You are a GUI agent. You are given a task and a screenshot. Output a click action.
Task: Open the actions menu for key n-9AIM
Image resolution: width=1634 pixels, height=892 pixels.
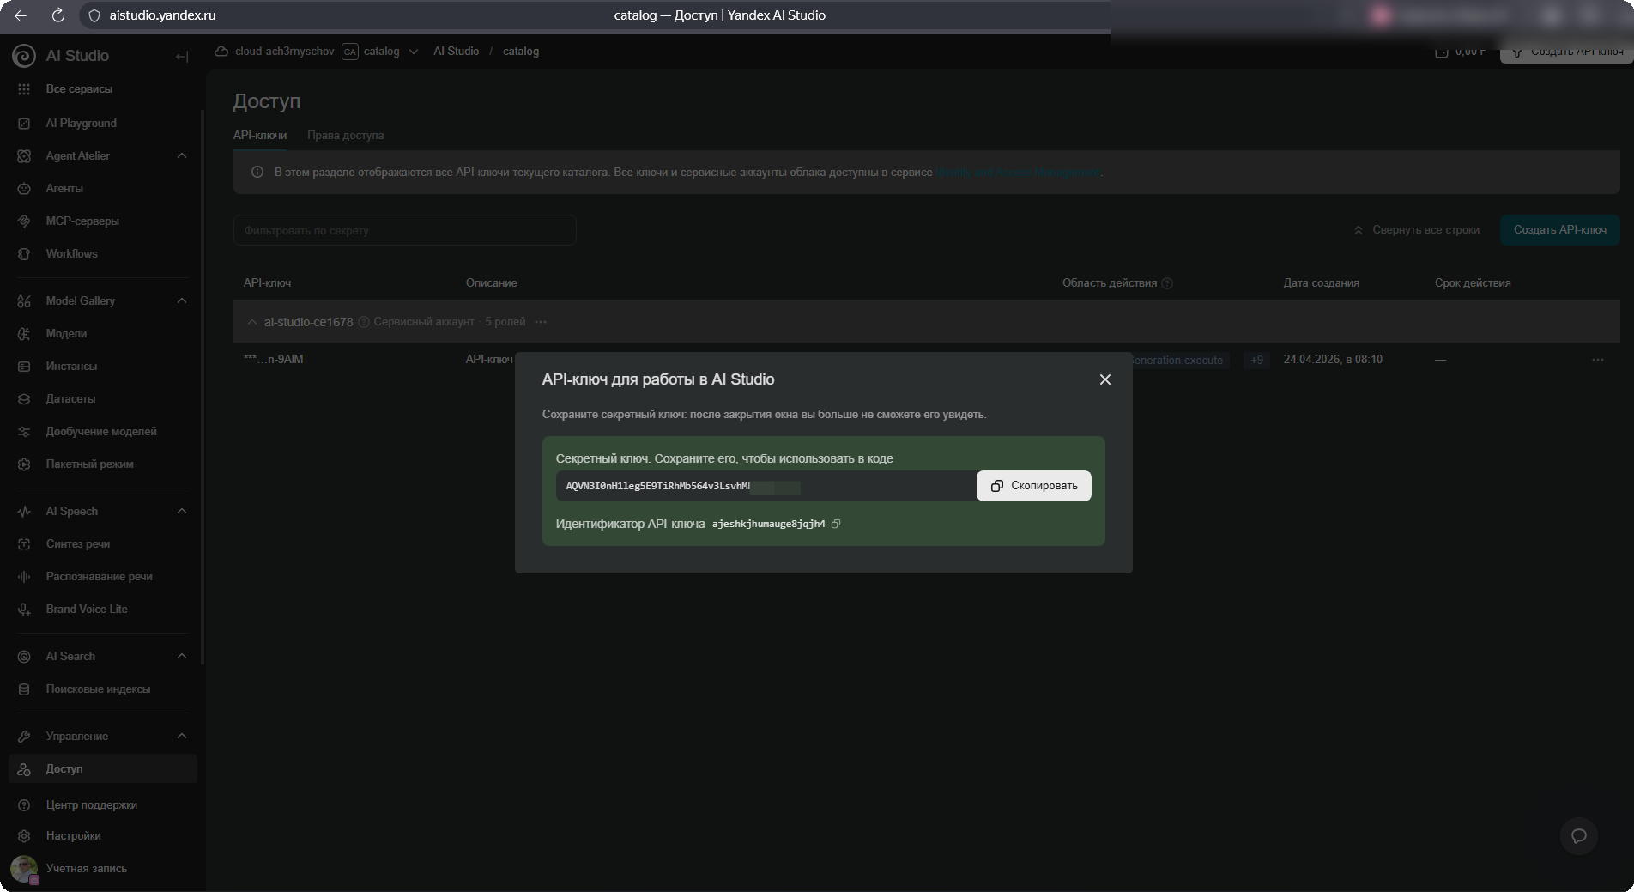[x=1597, y=360]
